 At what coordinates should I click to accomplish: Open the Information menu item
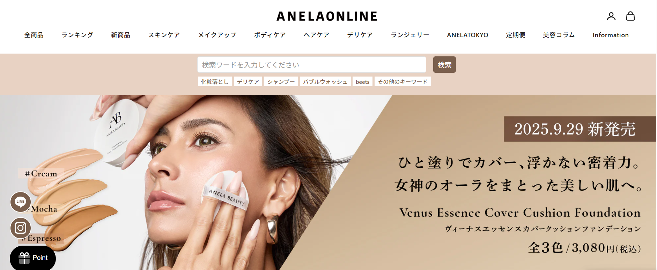611,35
